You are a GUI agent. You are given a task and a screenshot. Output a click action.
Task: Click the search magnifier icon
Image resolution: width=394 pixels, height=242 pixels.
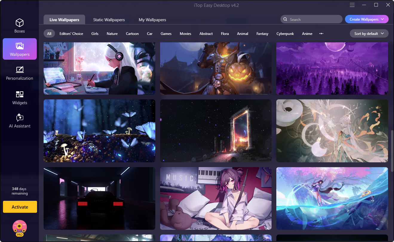click(285, 19)
